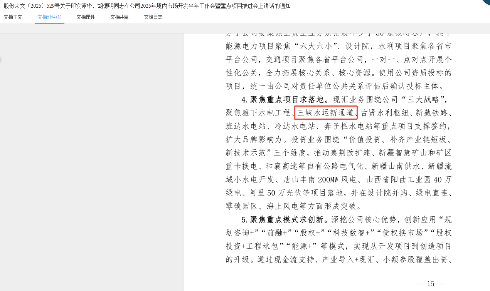
Task: Open the 文档属性 tab
Action: click(x=86, y=17)
